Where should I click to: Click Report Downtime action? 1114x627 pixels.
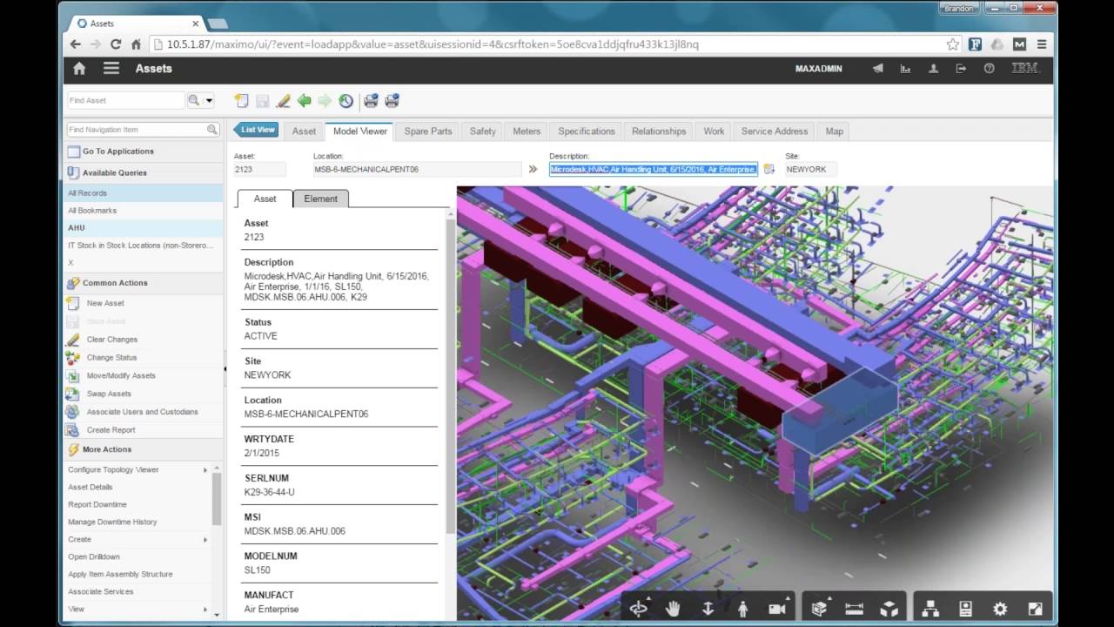[97, 504]
